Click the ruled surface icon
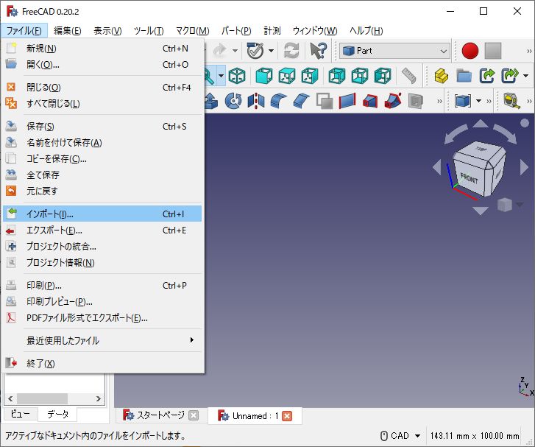Viewport: 535px width, 447px height. point(347,101)
